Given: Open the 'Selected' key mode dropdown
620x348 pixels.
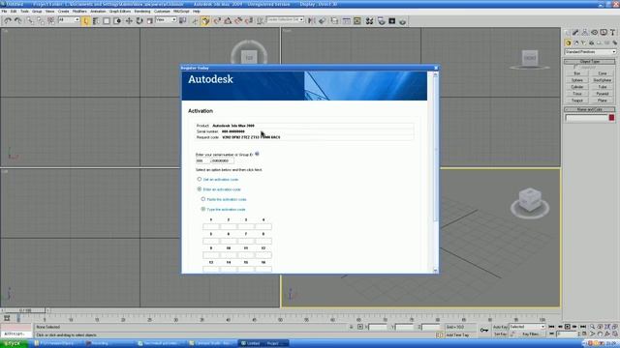Looking at the screenshot, I should click(527, 327).
